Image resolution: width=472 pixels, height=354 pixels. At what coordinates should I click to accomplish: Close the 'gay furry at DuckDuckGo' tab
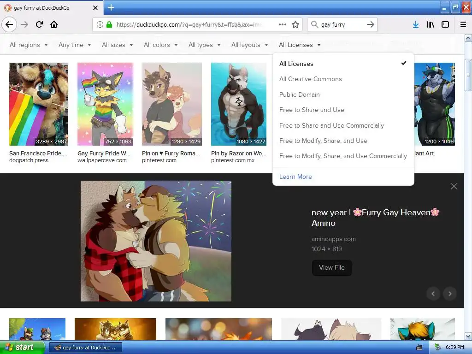(x=95, y=8)
